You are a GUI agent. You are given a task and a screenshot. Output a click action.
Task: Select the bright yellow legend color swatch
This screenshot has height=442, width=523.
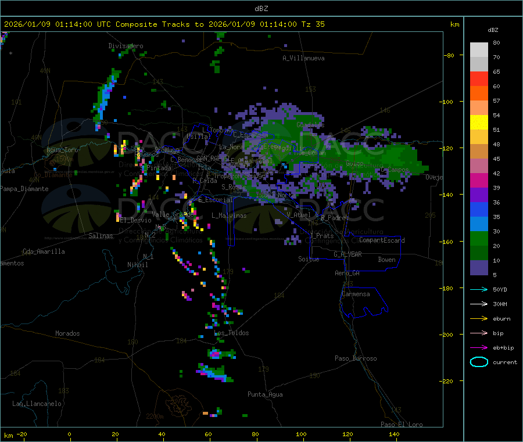tap(479, 123)
